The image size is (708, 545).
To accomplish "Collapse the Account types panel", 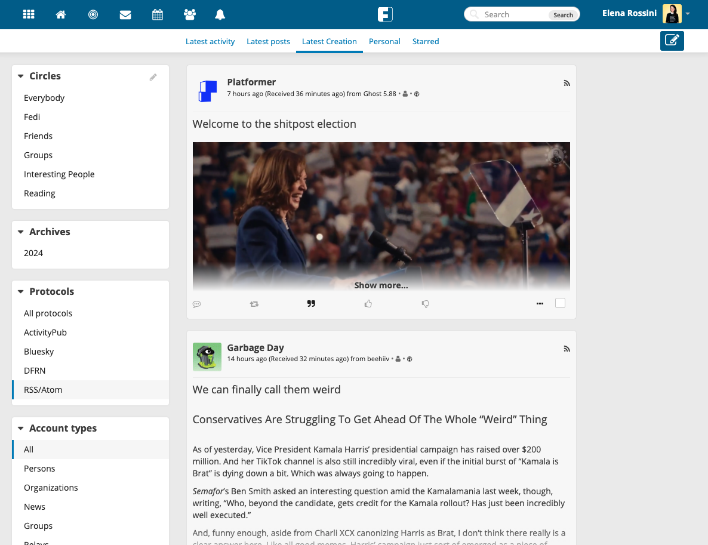I will pyautogui.click(x=21, y=429).
